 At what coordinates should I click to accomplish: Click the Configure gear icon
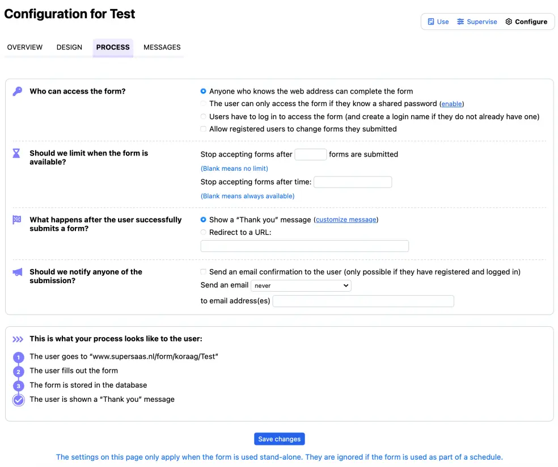pos(509,22)
